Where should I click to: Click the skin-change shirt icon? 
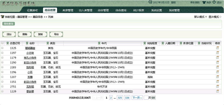pyautogui.click(x=204, y=3)
